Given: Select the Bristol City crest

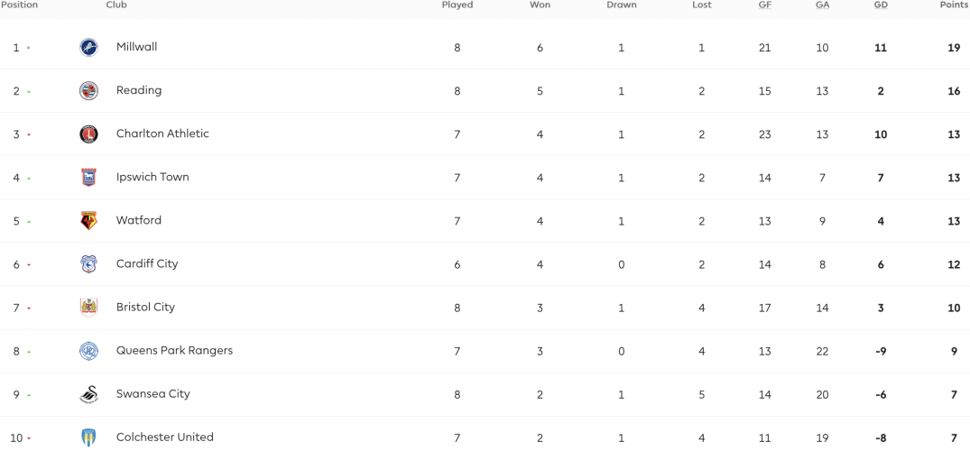Looking at the screenshot, I should [88, 308].
